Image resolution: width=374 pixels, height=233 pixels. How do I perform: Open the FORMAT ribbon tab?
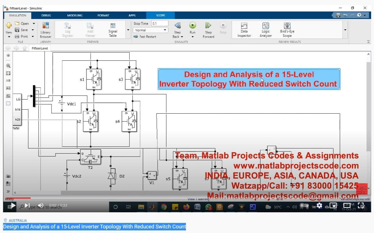pos(103,15)
